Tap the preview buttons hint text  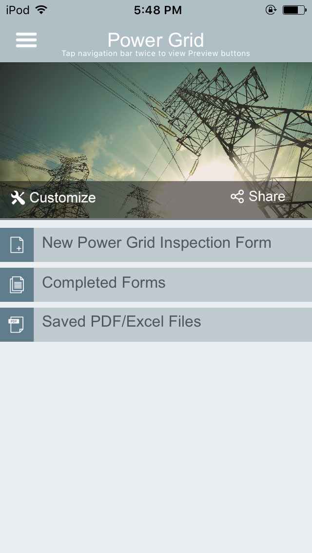(x=156, y=54)
